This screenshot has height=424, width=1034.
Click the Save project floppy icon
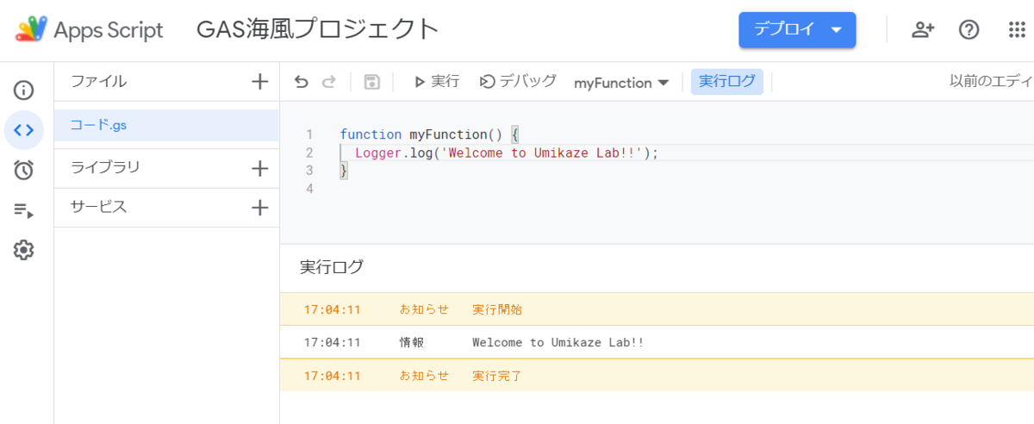371,82
